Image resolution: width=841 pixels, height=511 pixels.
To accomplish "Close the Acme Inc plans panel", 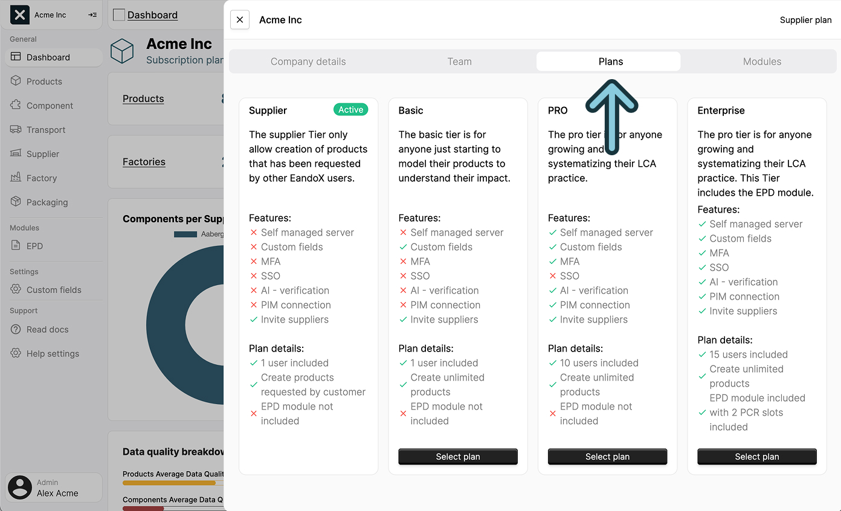I will [x=240, y=20].
